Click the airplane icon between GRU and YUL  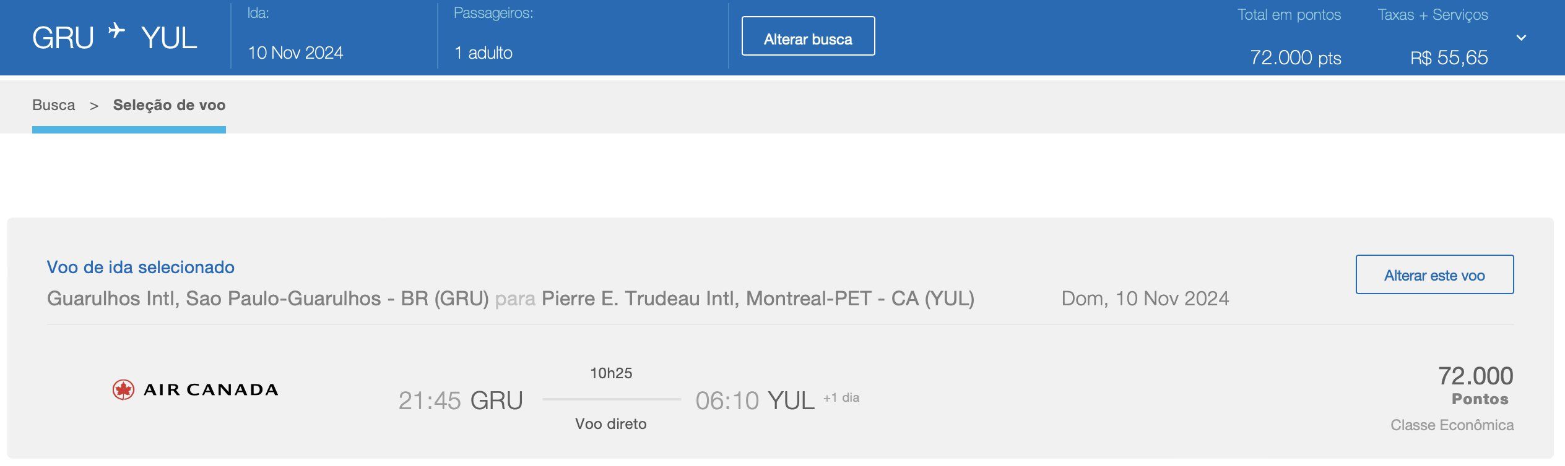(x=116, y=30)
